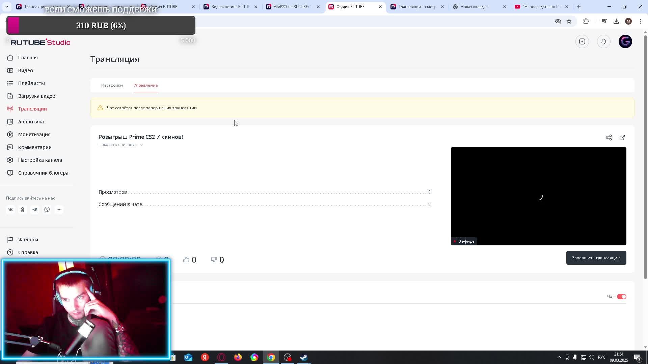Viewport: 648px width, 364px height.
Task: Open Yandex browser from the taskbar
Action: click(x=205, y=357)
